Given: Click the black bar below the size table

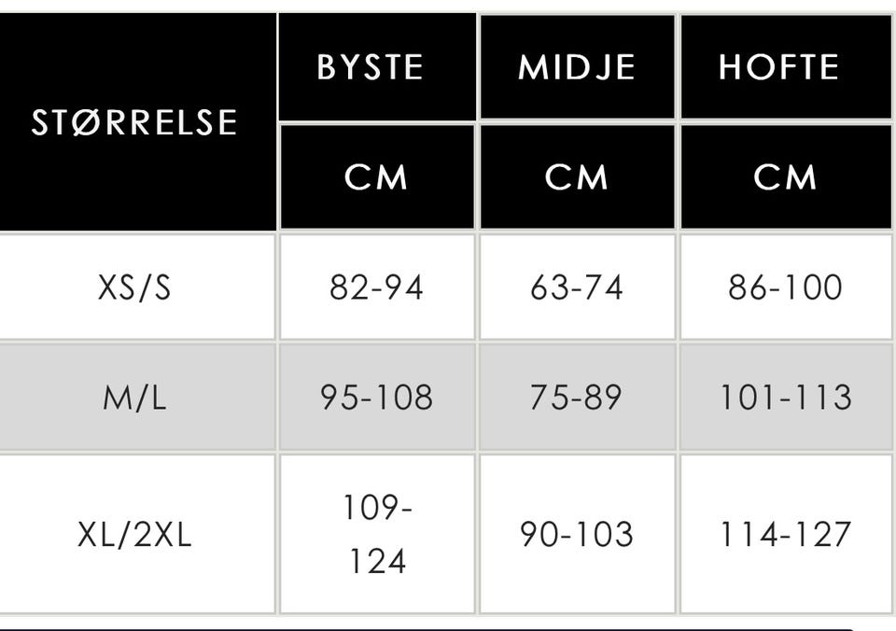Looking at the screenshot, I should point(429,627).
